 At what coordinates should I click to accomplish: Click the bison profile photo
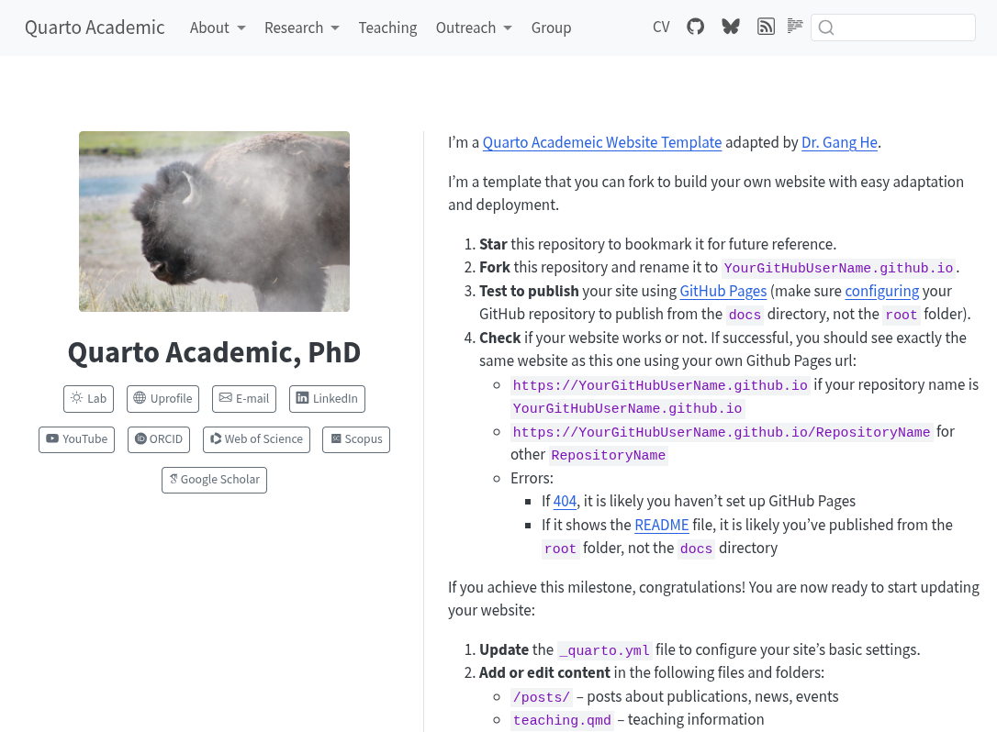coord(214,221)
